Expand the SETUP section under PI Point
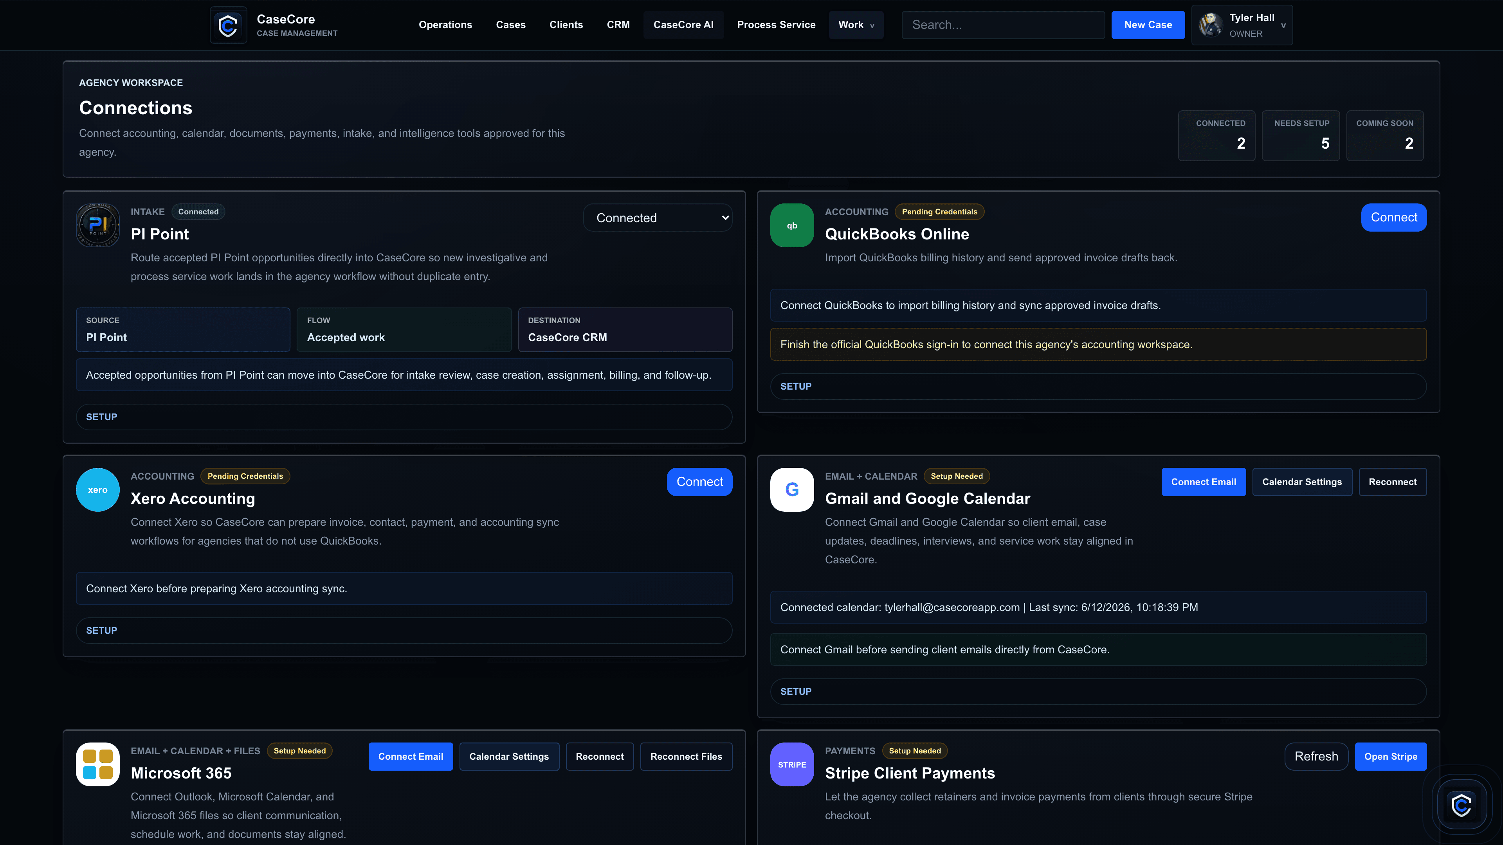 click(x=404, y=417)
